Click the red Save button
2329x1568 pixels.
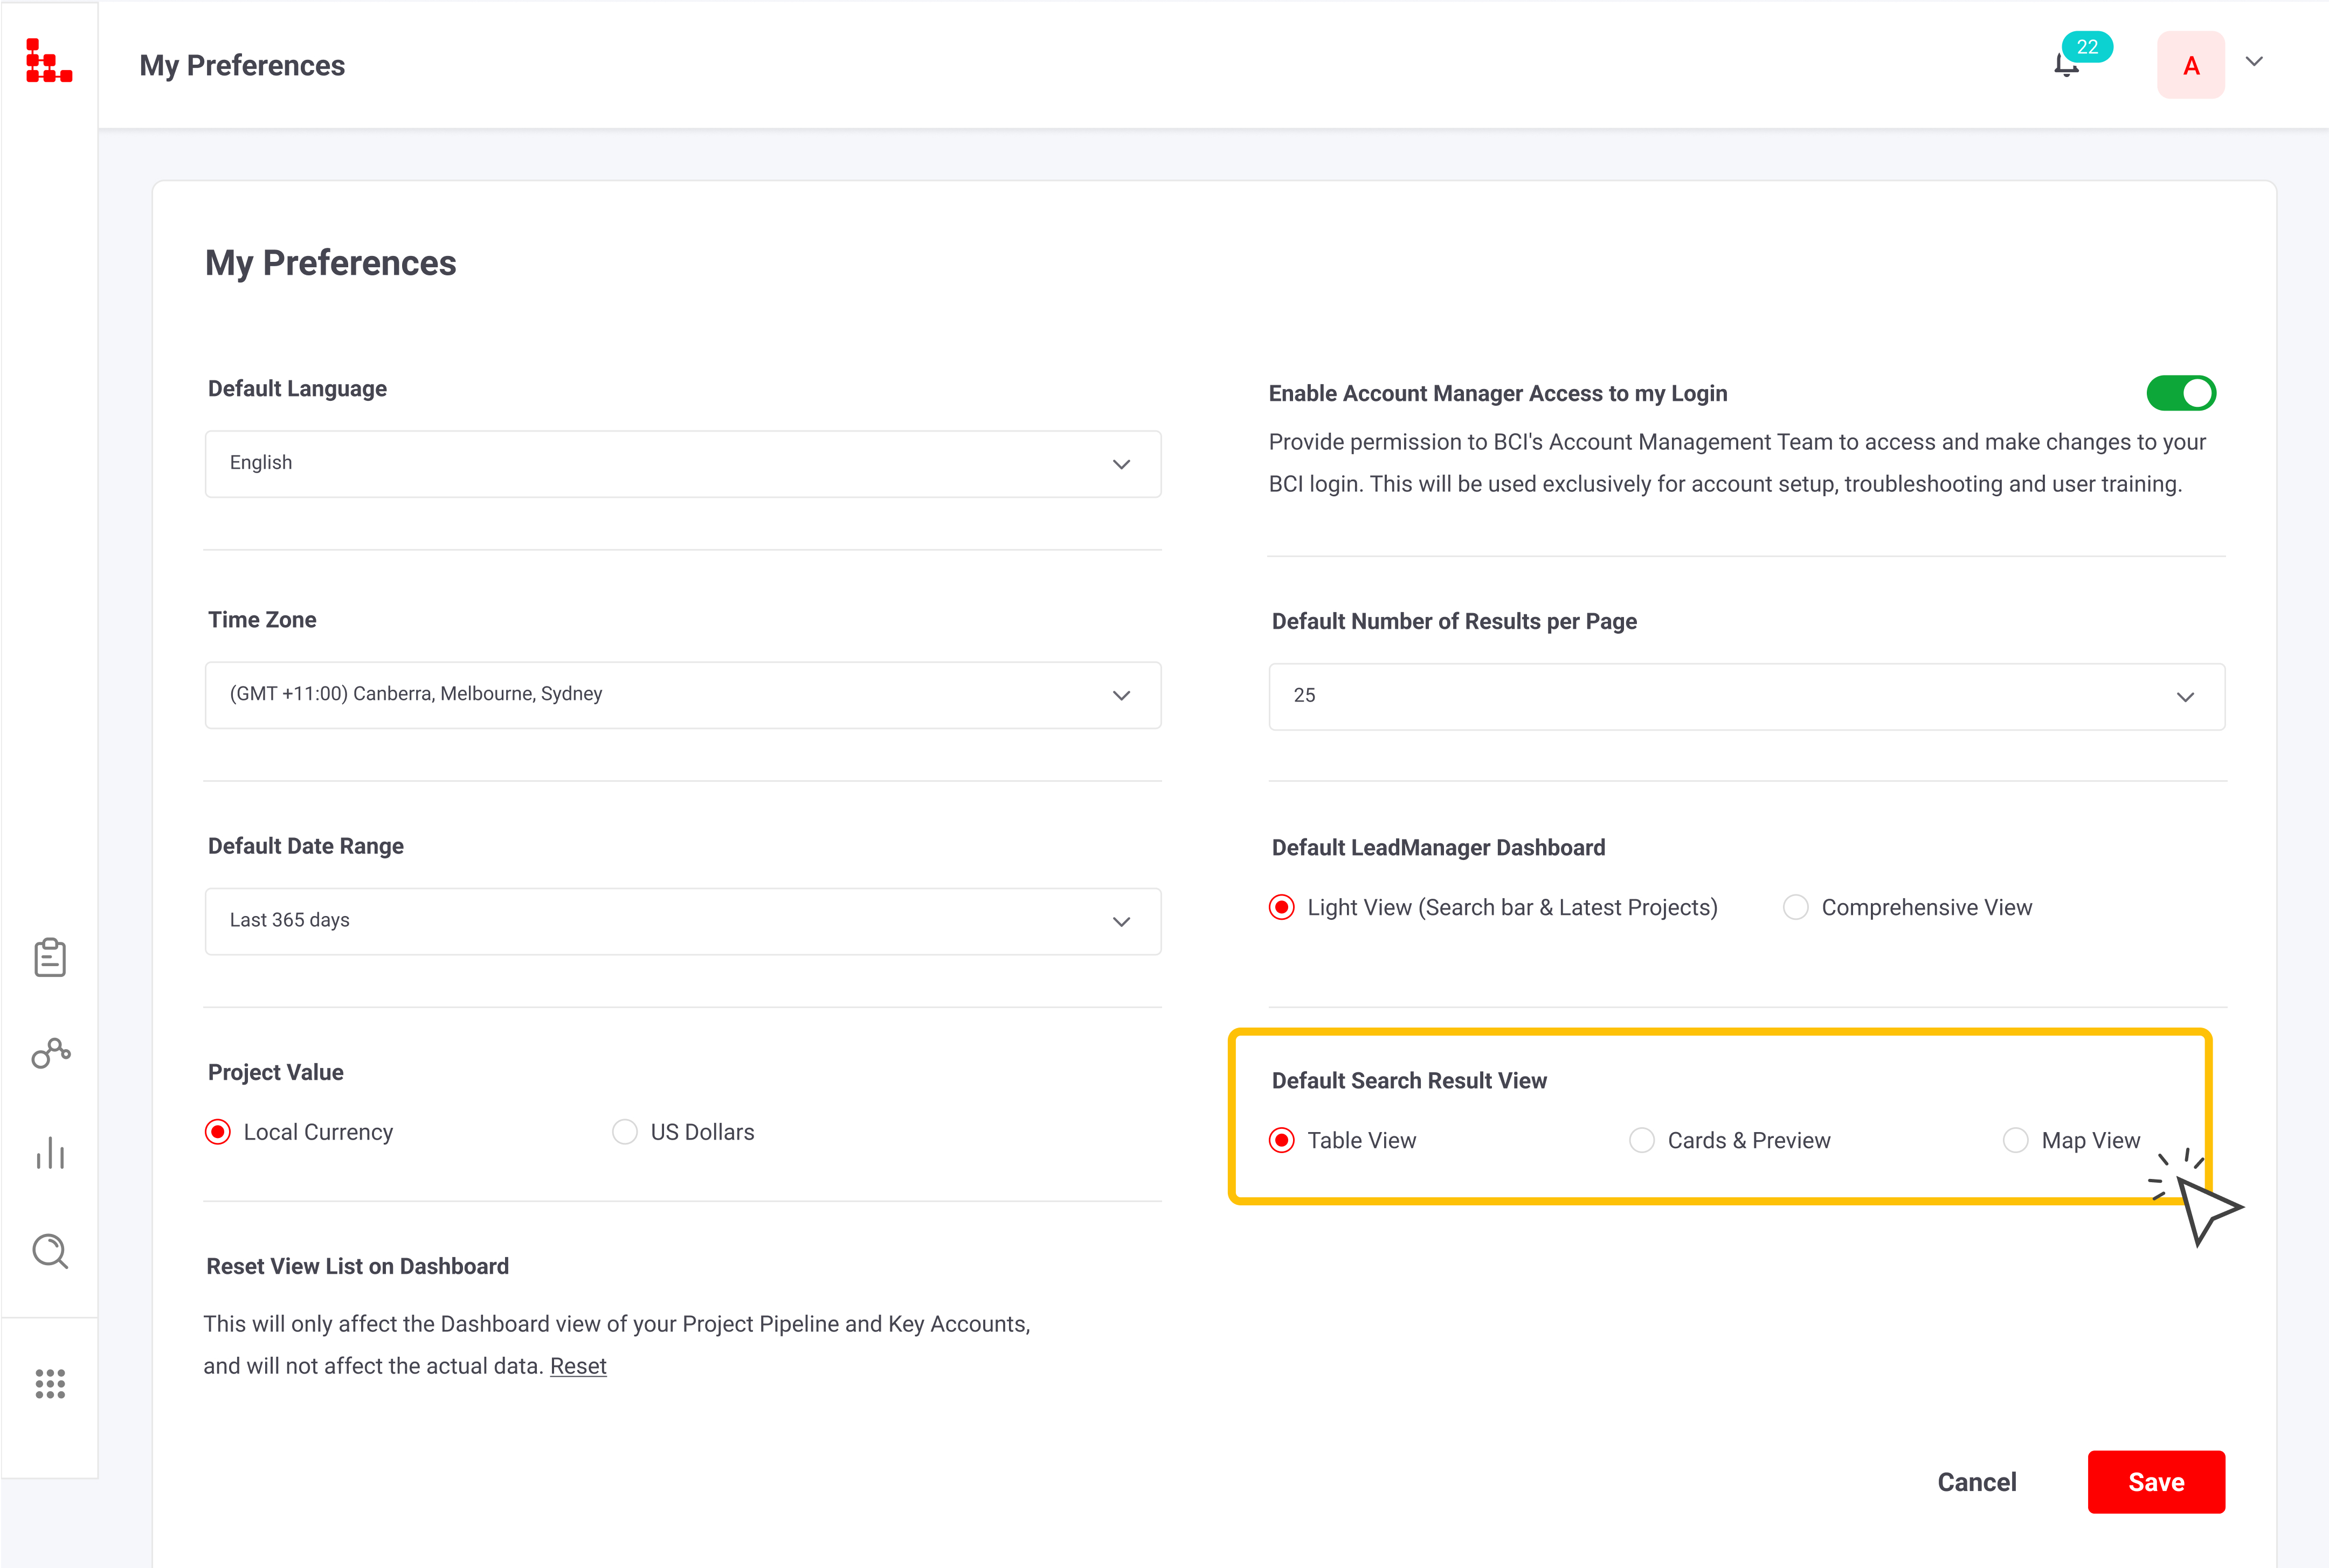pyautogui.click(x=2156, y=1482)
